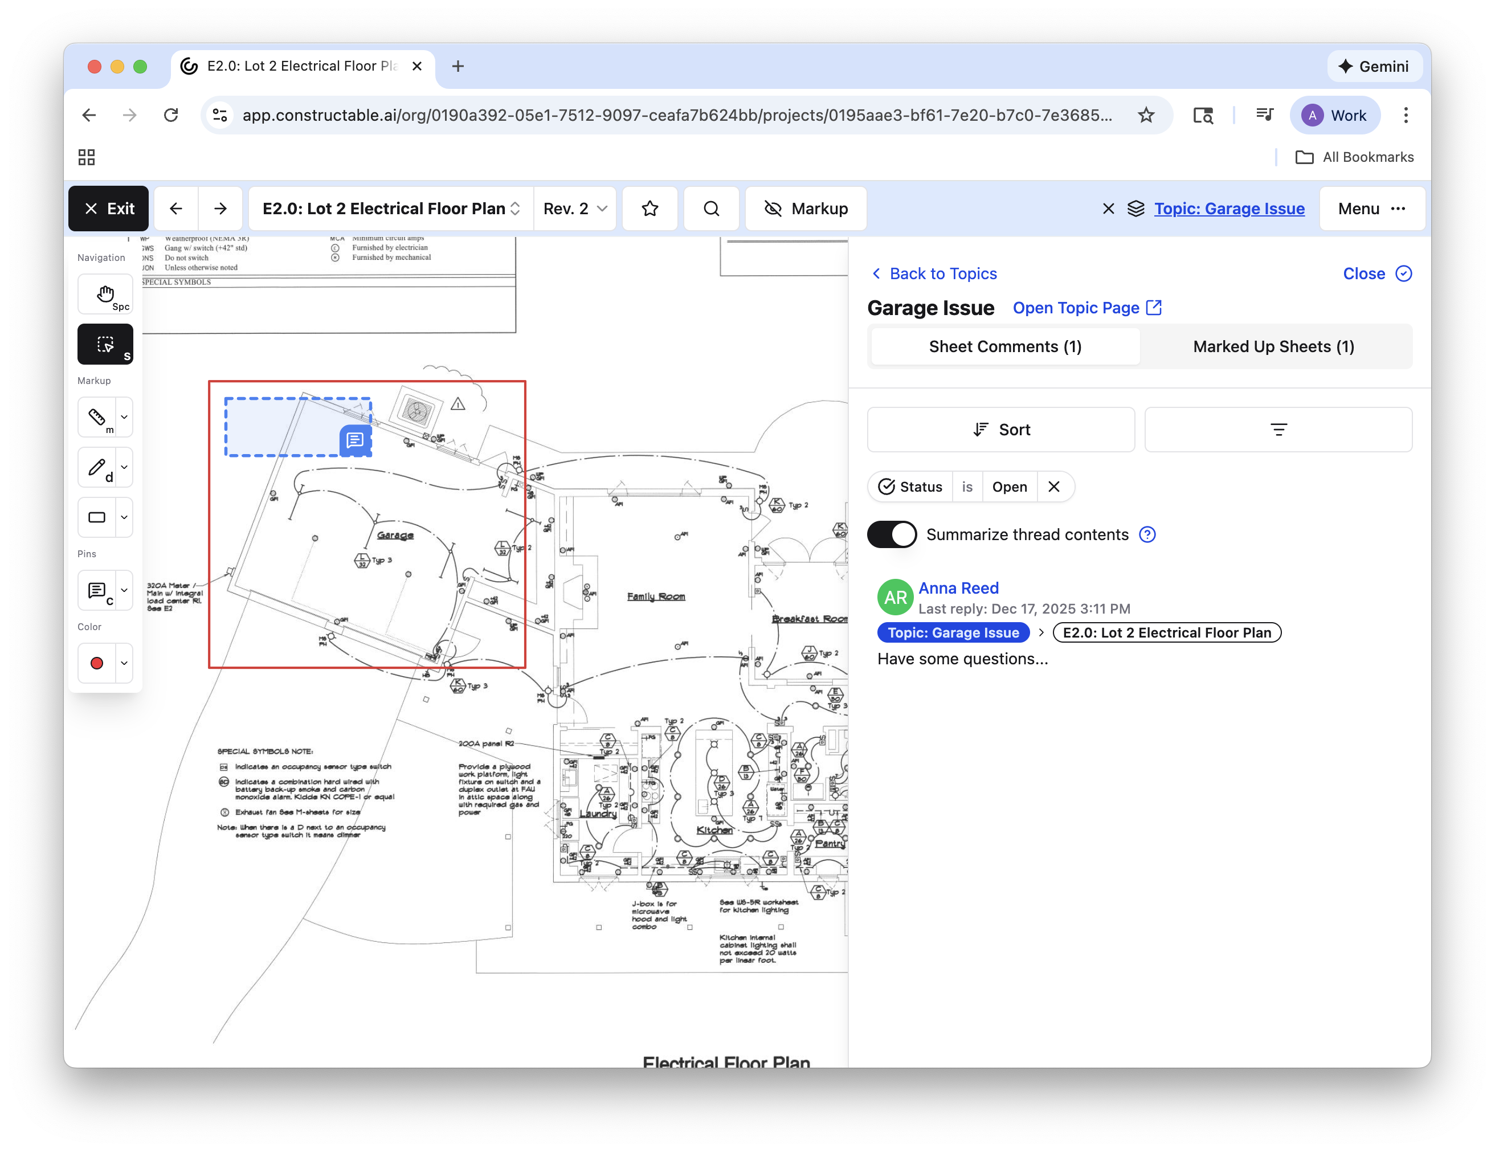Toggle Summarize thread contents switch
Screen dimensions: 1495x1152
[891, 534]
